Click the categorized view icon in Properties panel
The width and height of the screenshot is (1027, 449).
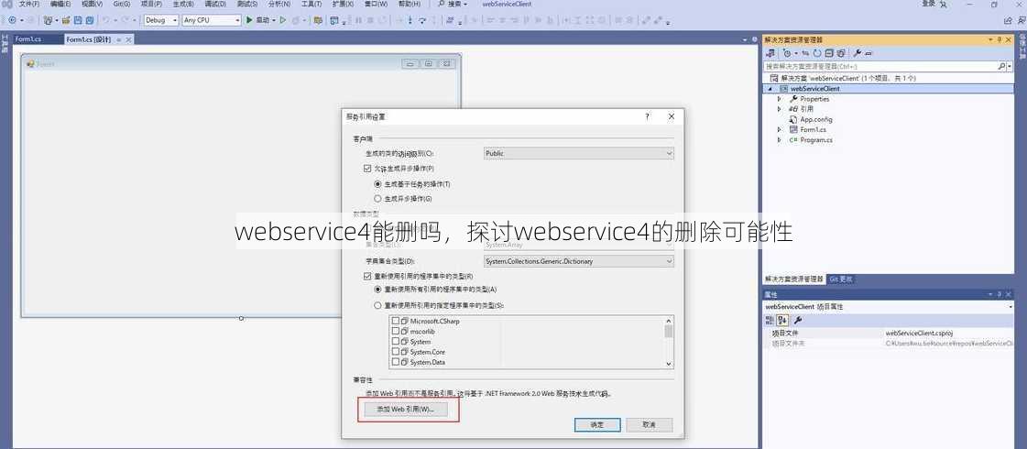tap(770, 321)
